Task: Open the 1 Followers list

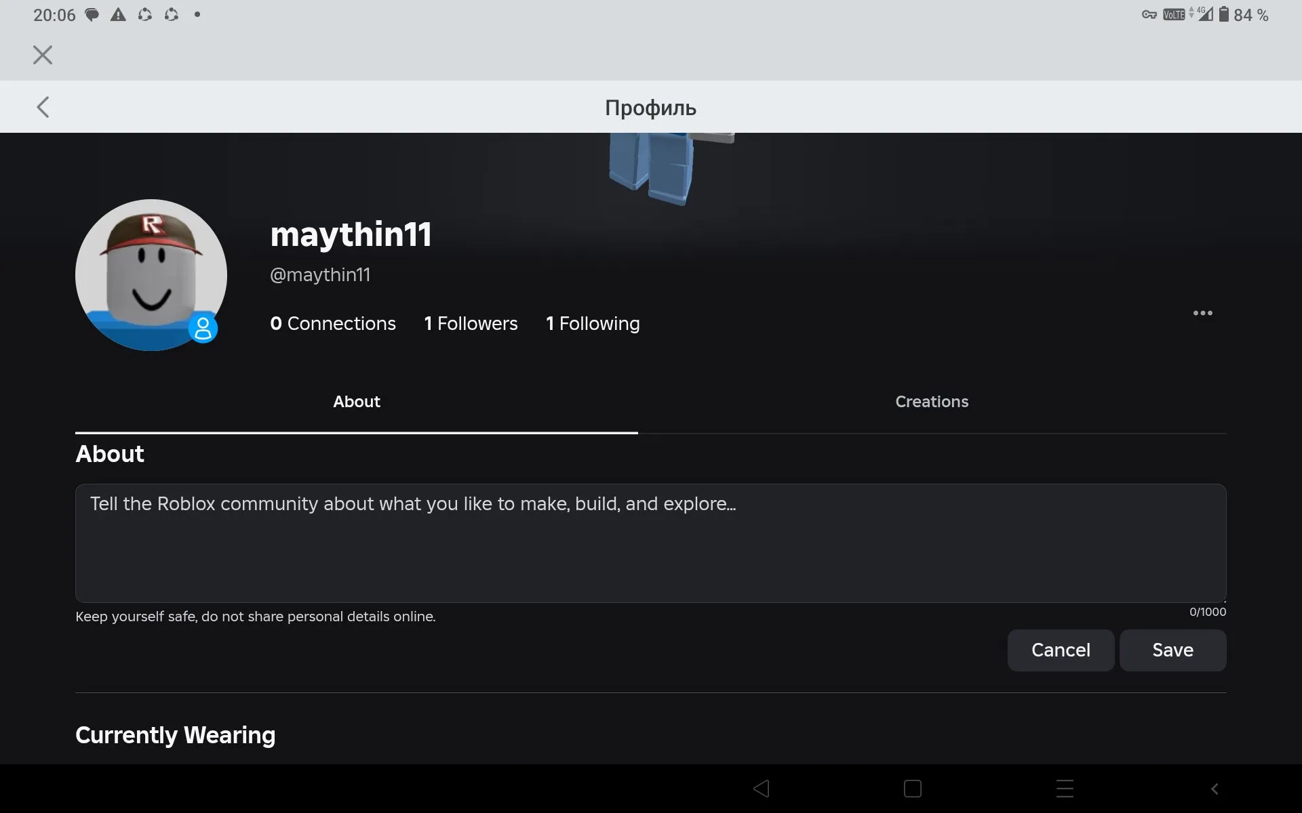Action: (x=471, y=324)
